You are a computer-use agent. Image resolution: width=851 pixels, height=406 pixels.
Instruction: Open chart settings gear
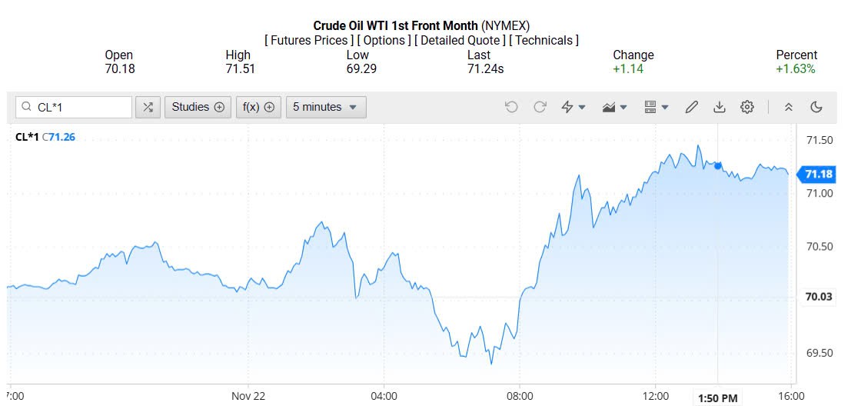[747, 108]
